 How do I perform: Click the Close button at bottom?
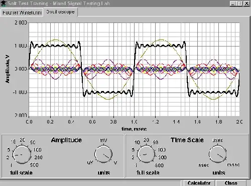(x=231, y=183)
